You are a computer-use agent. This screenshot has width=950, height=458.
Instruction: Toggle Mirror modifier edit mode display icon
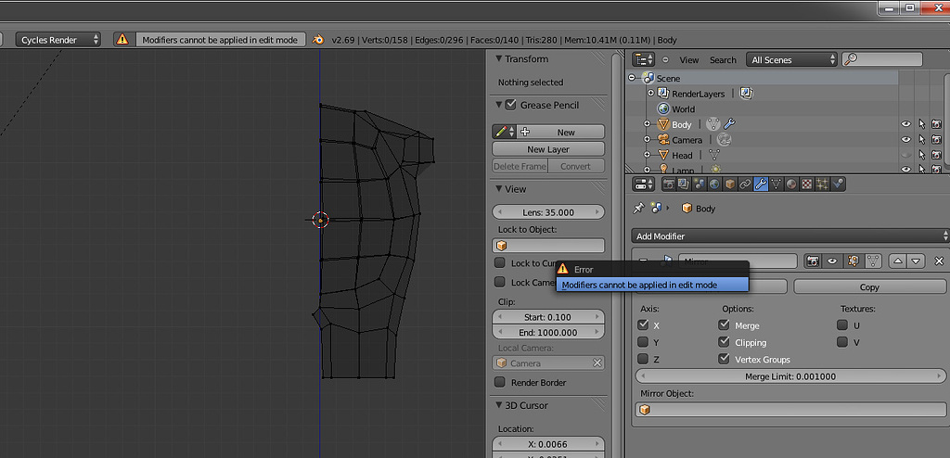coord(854,261)
